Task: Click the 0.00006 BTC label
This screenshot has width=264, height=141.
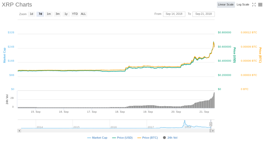Action: click(249, 61)
